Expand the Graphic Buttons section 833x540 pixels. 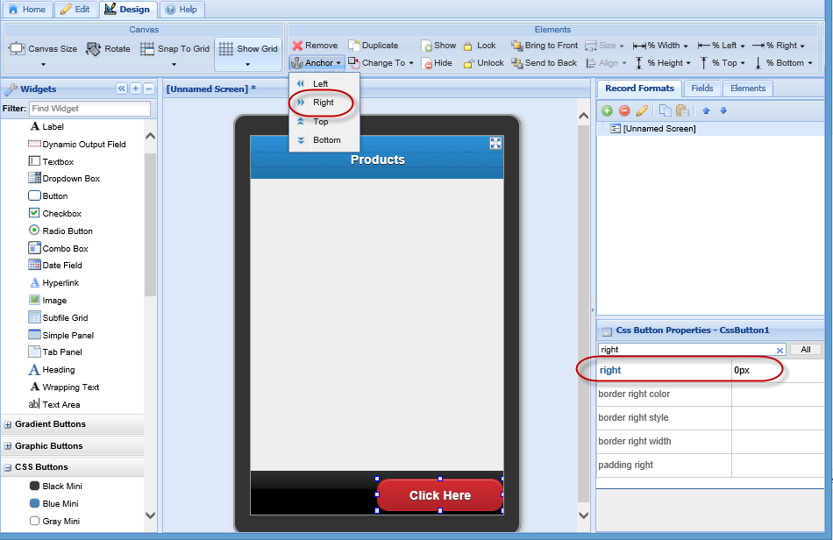tap(8, 446)
